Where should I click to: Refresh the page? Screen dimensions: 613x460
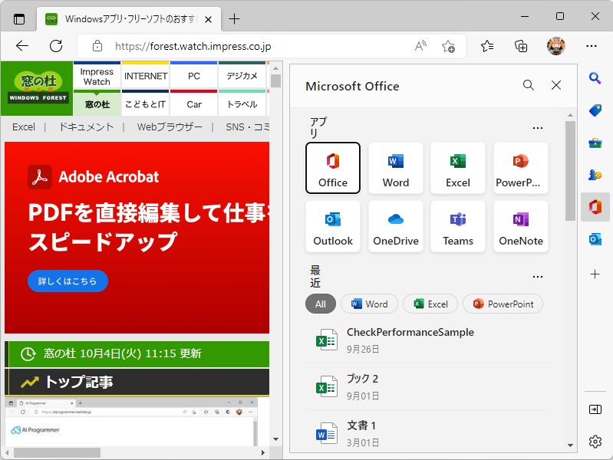56,46
